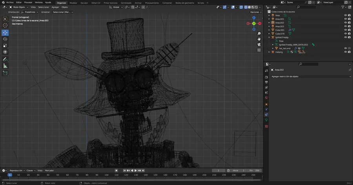Click the outliner search field
This screenshot has height=185, width=353.
(306, 7)
